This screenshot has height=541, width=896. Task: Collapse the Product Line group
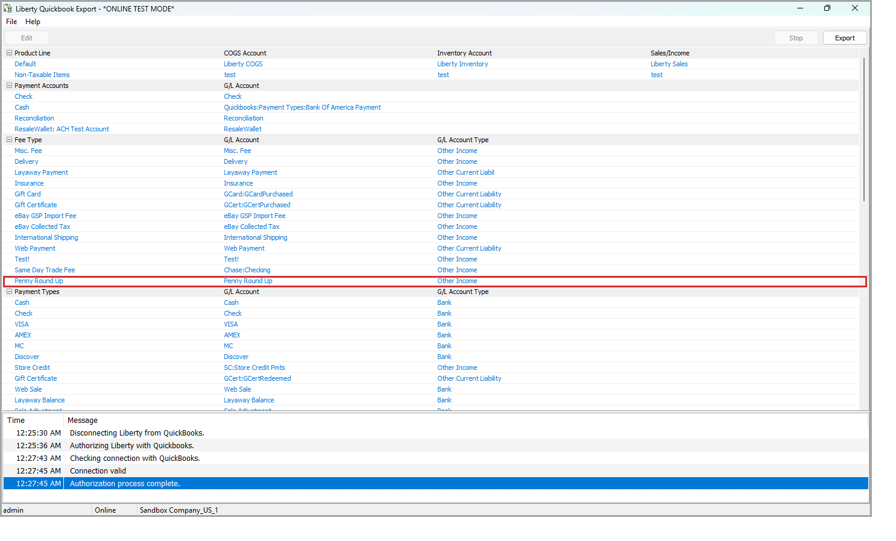coord(9,53)
